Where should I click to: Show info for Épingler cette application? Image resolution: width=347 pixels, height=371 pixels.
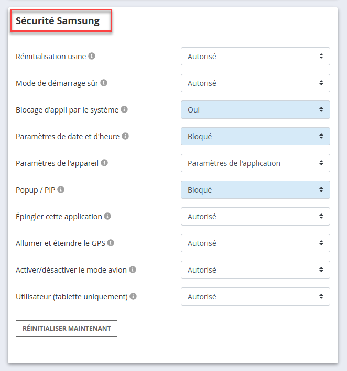click(x=107, y=216)
